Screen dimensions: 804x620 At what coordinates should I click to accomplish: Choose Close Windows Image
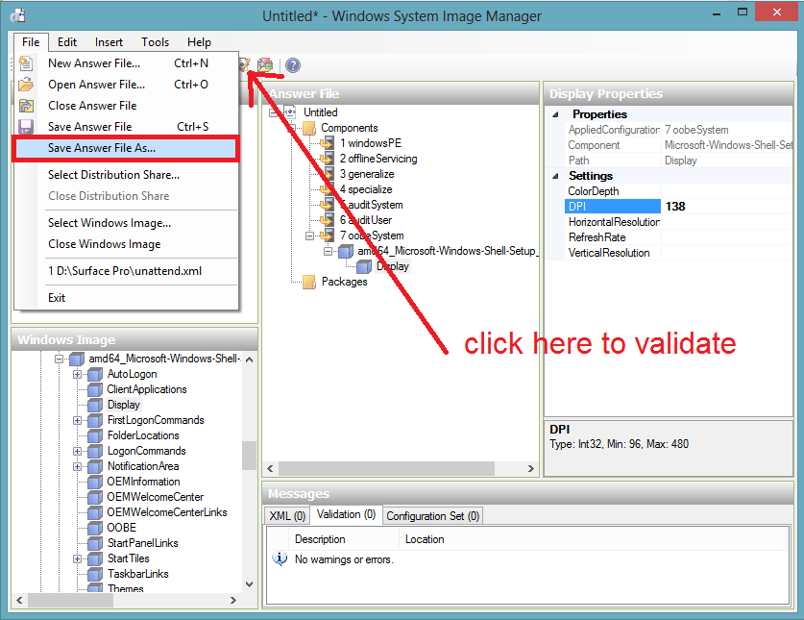[126, 244]
